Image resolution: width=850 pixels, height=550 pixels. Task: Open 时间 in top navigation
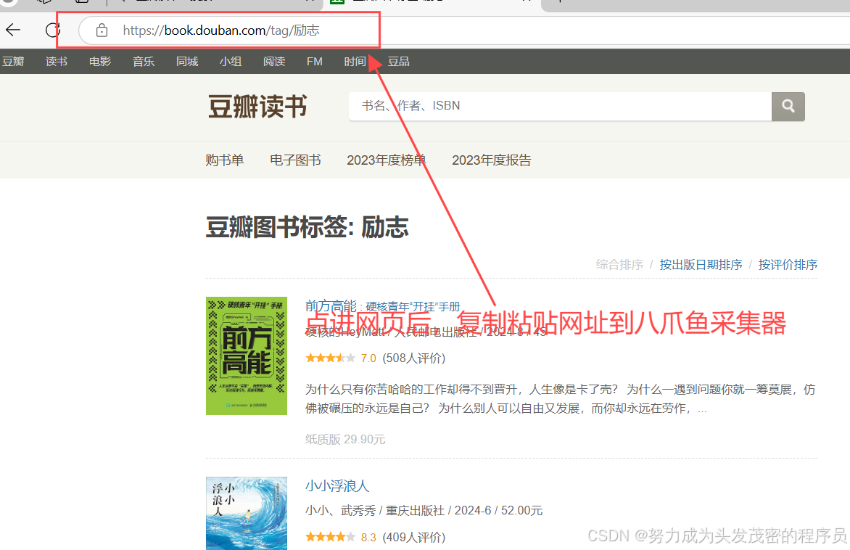pos(355,61)
